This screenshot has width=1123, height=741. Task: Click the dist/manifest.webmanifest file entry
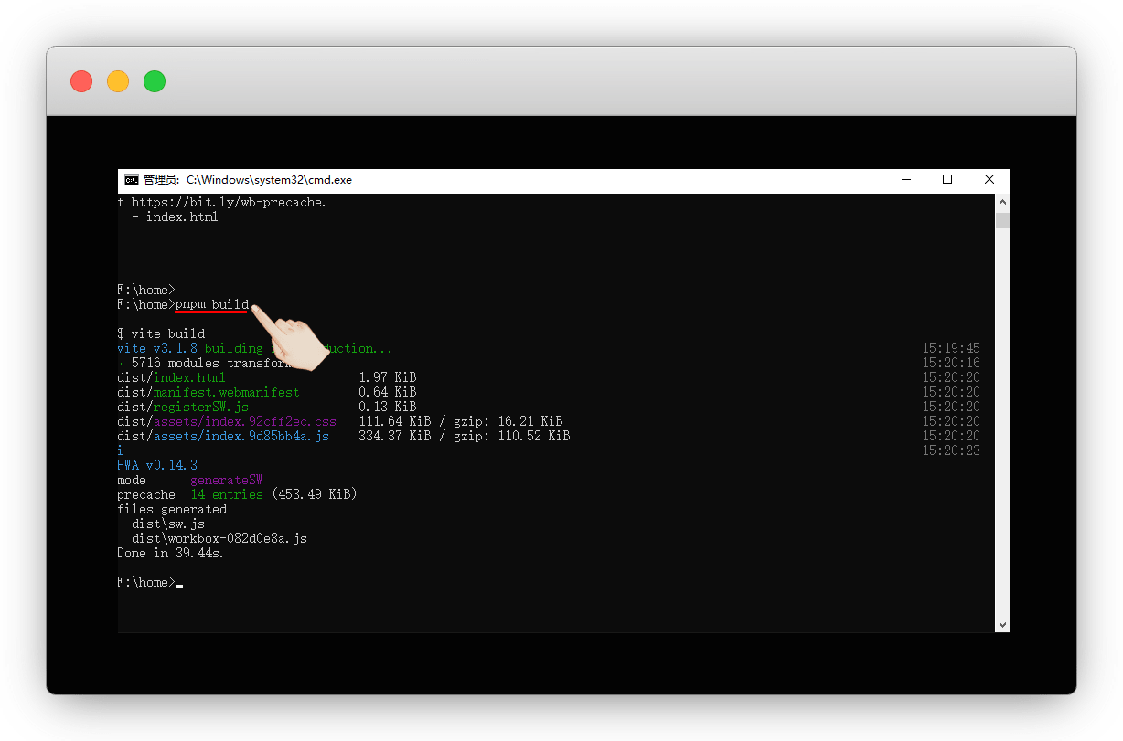tap(208, 392)
